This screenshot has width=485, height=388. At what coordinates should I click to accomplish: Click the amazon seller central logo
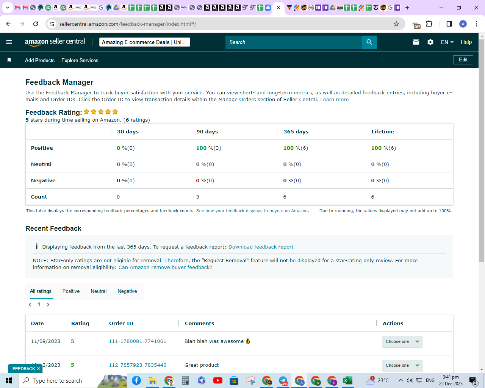pos(55,42)
